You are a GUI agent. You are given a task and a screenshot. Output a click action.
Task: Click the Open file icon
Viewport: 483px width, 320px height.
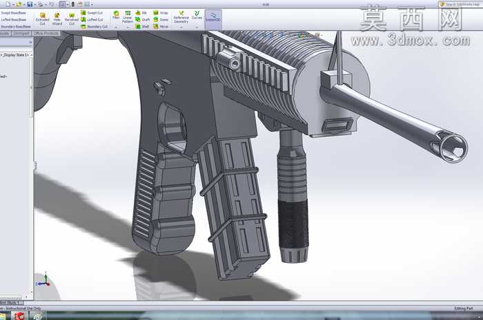[x=19, y=4]
